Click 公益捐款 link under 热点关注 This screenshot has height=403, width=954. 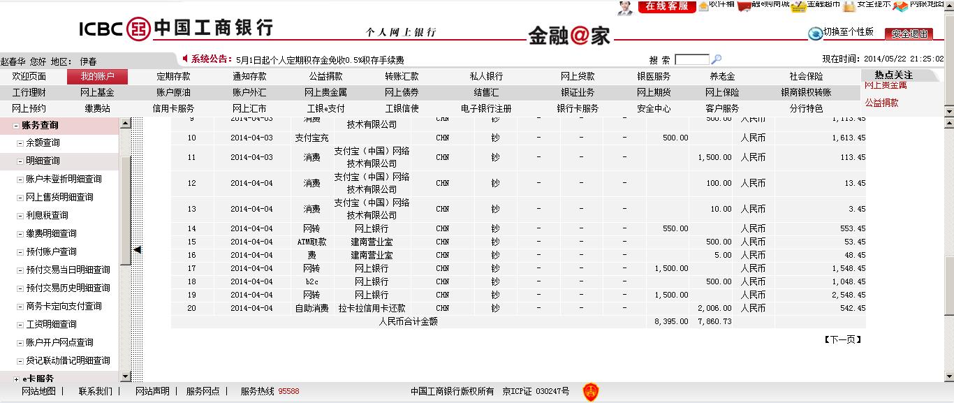(881, 103)
